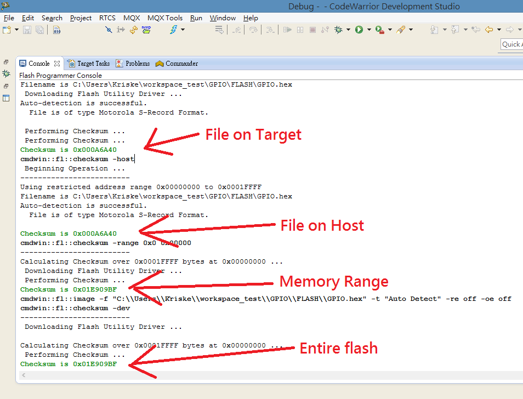Image resolution: width=523 pixels, height=399 pixels.
Task: Click the Save icon in toolbar
Action: pos(27,30)
